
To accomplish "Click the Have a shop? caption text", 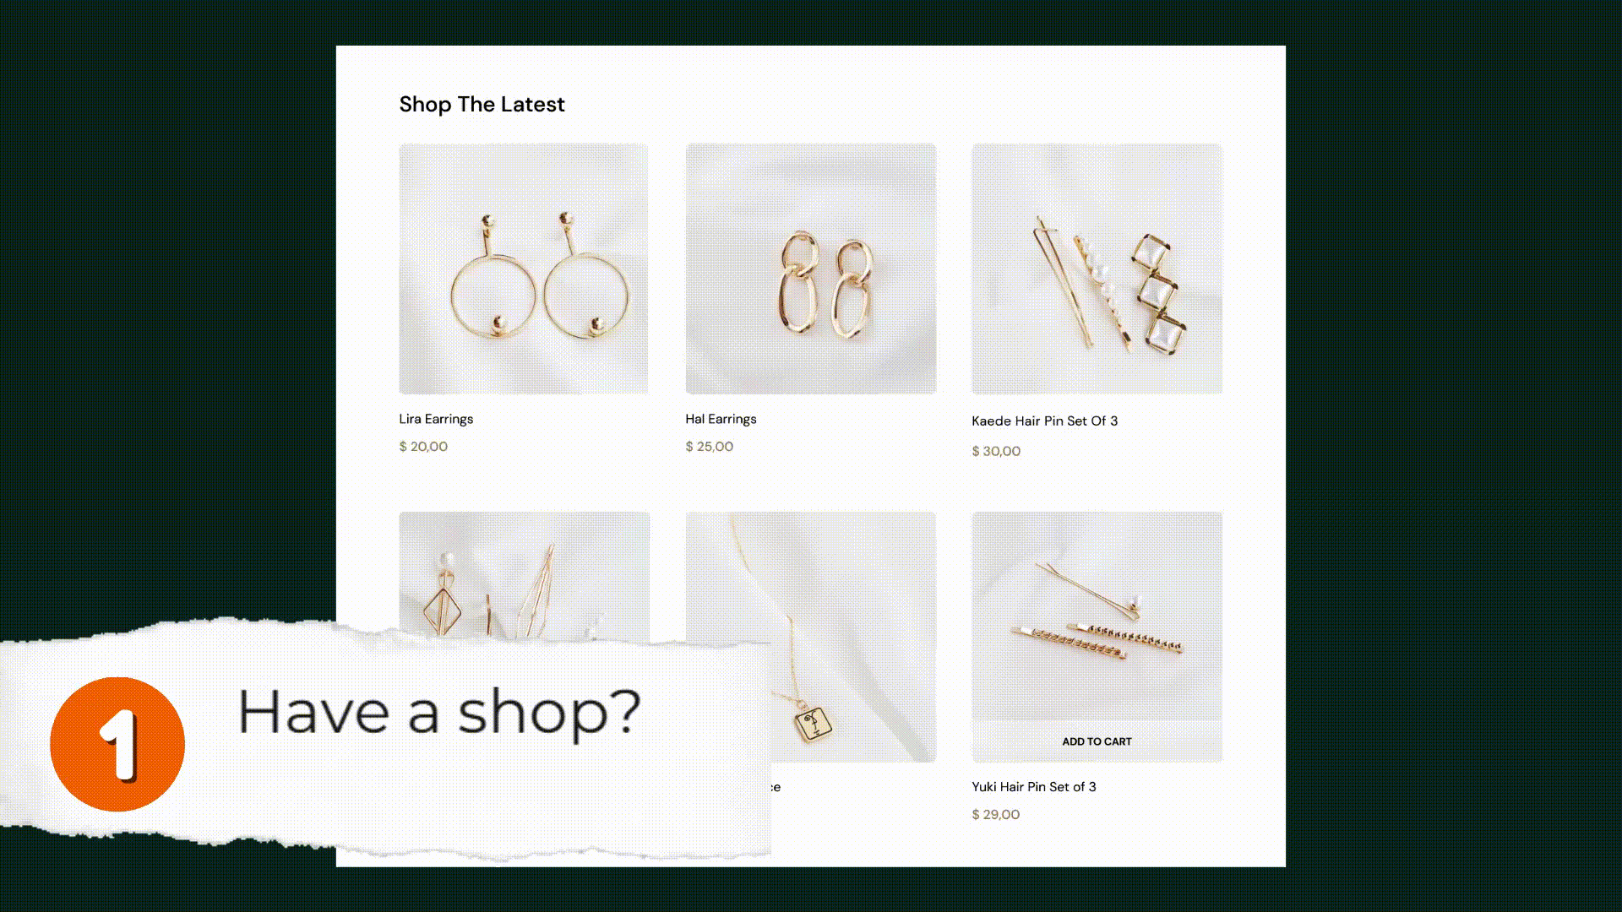I will click(x=439, y=714).
